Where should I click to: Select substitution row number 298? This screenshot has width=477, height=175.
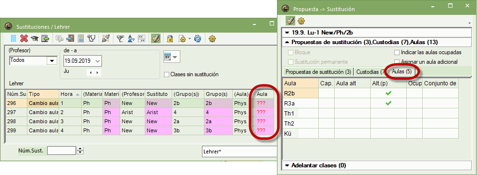tap(17, 121)
